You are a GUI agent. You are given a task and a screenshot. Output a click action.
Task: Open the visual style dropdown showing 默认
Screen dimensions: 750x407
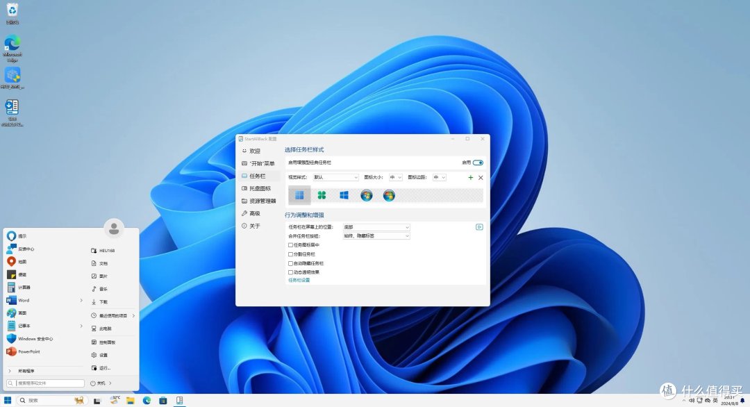click(x=336, y=177)
